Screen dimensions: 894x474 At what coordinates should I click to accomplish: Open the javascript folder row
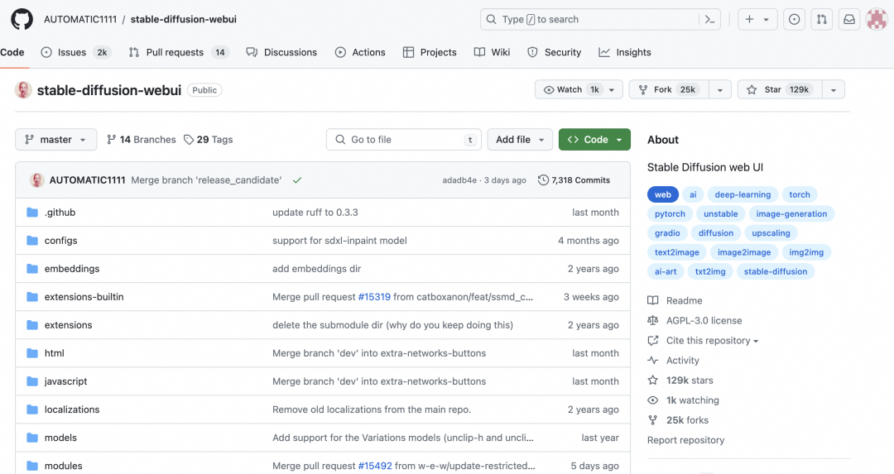(323, 381)
